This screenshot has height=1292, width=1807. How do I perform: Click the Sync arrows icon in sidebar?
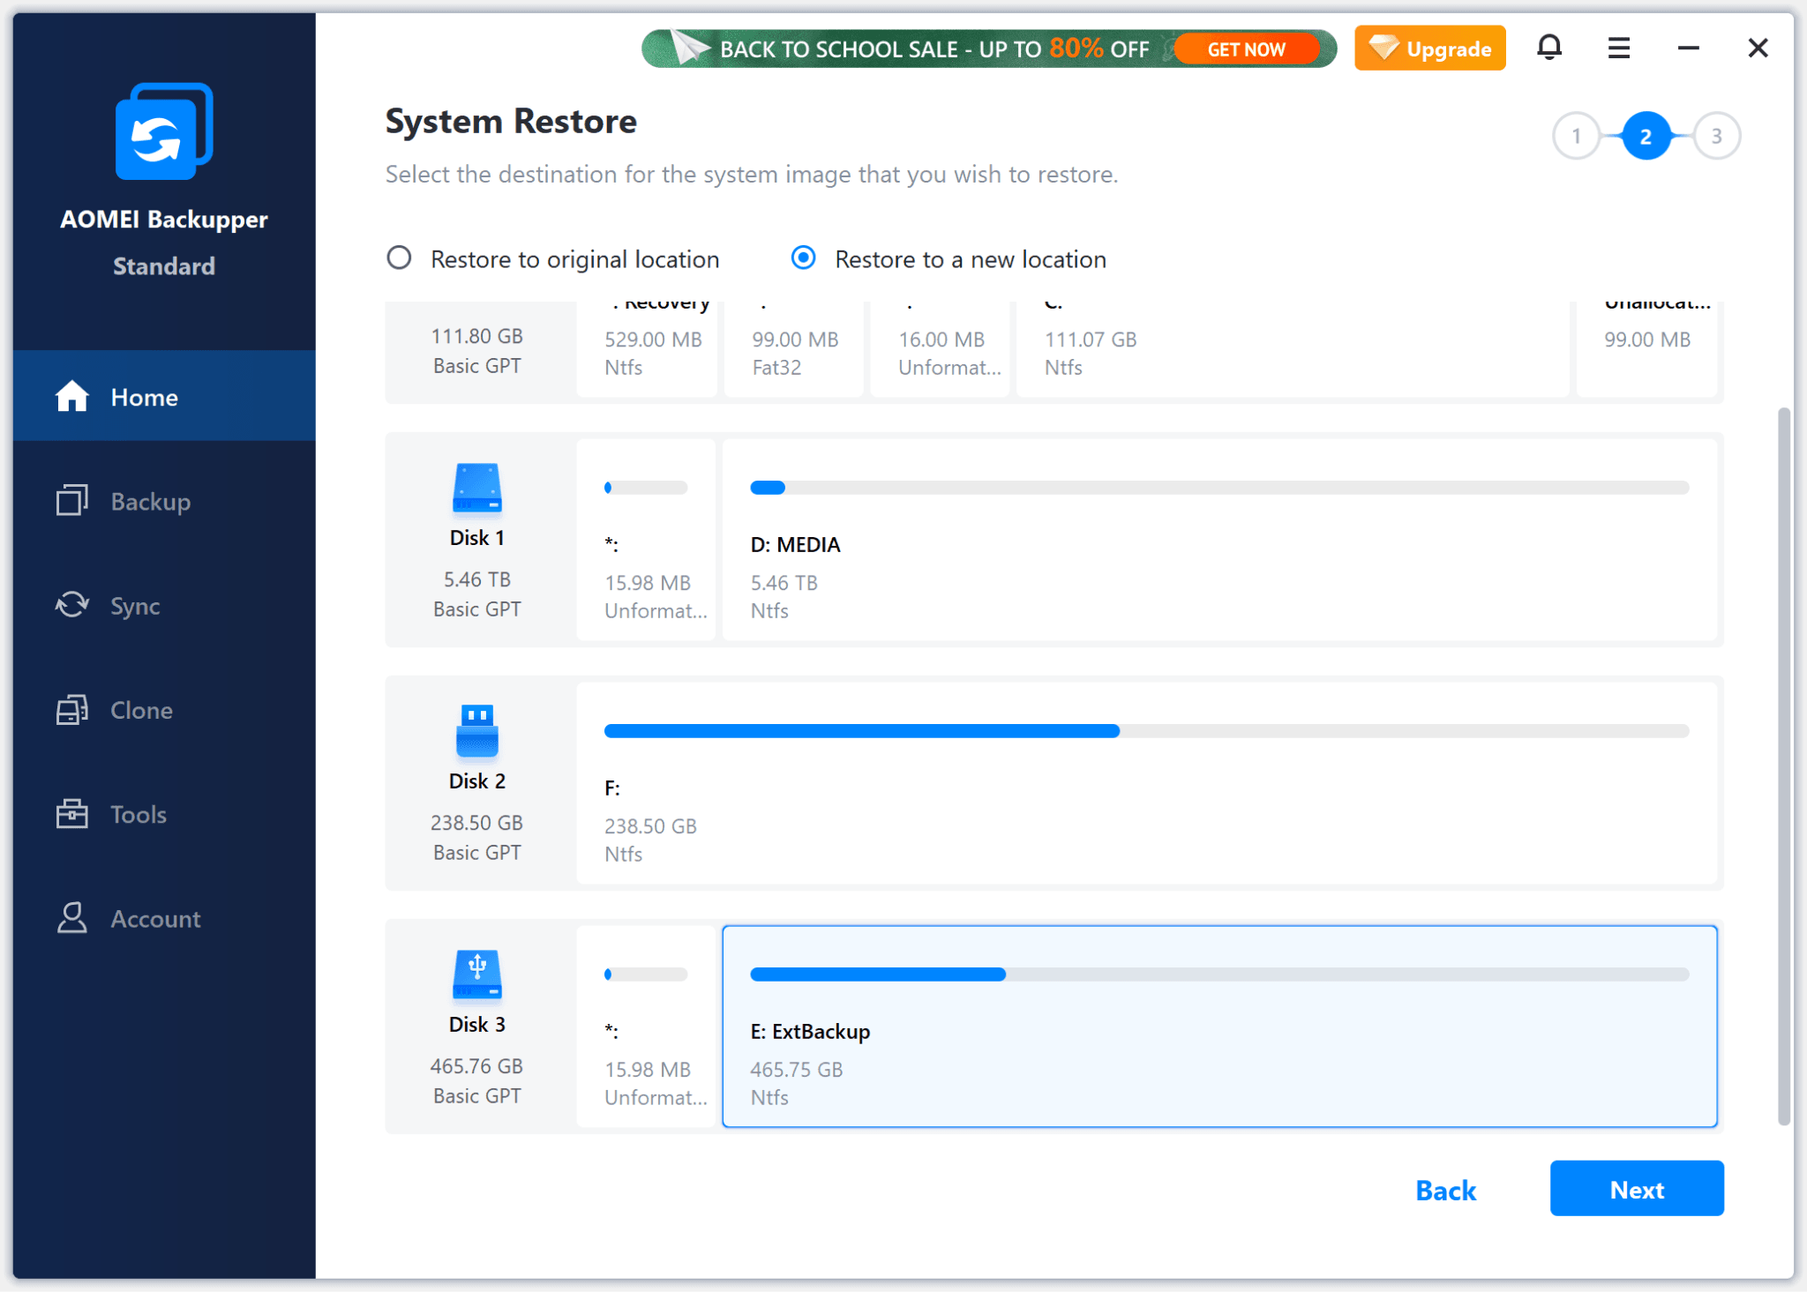coord(72,605)
